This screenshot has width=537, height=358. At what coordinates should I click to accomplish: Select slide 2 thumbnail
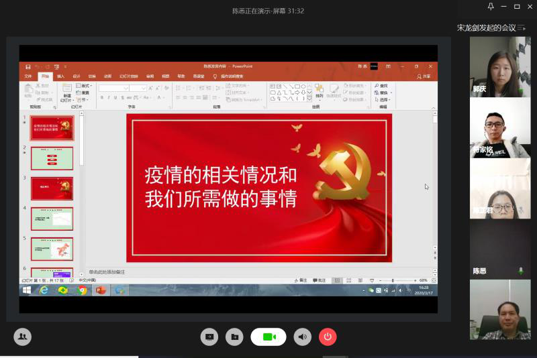[x=52, y=158]
